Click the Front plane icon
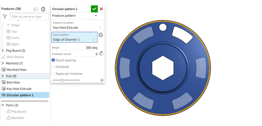This screenshot has height=126, width=262. pos(8,38)
